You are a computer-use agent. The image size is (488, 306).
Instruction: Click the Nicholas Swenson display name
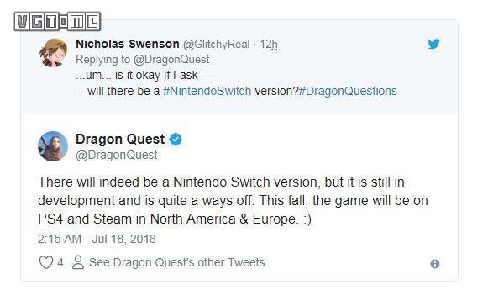coord(128,44)
